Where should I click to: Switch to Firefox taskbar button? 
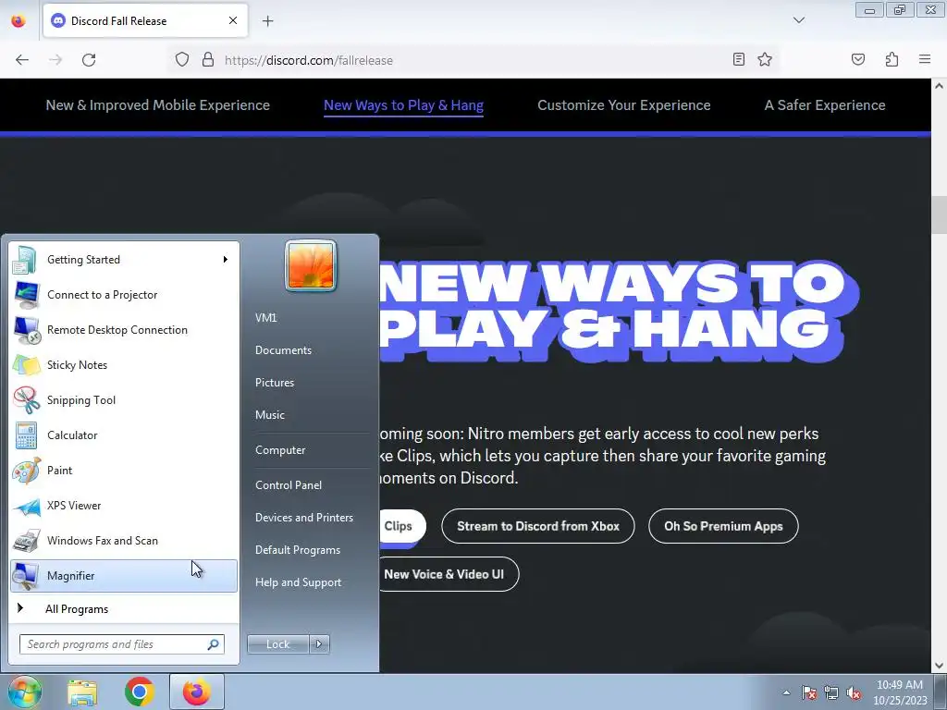coord(197,692)
